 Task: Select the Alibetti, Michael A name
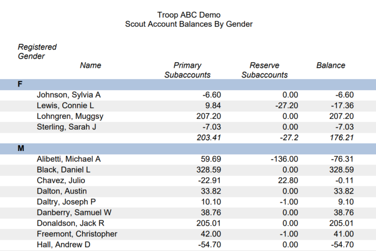click(69, 159)
